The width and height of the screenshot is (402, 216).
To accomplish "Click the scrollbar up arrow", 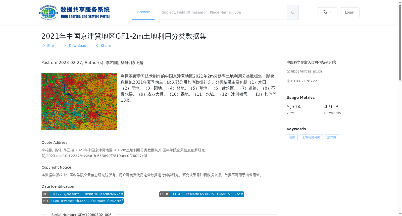I will coord(400,2).
